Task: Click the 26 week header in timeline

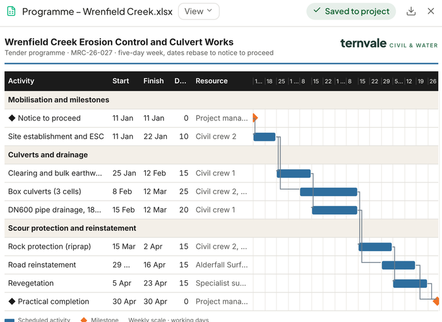Action: [433, 81]
